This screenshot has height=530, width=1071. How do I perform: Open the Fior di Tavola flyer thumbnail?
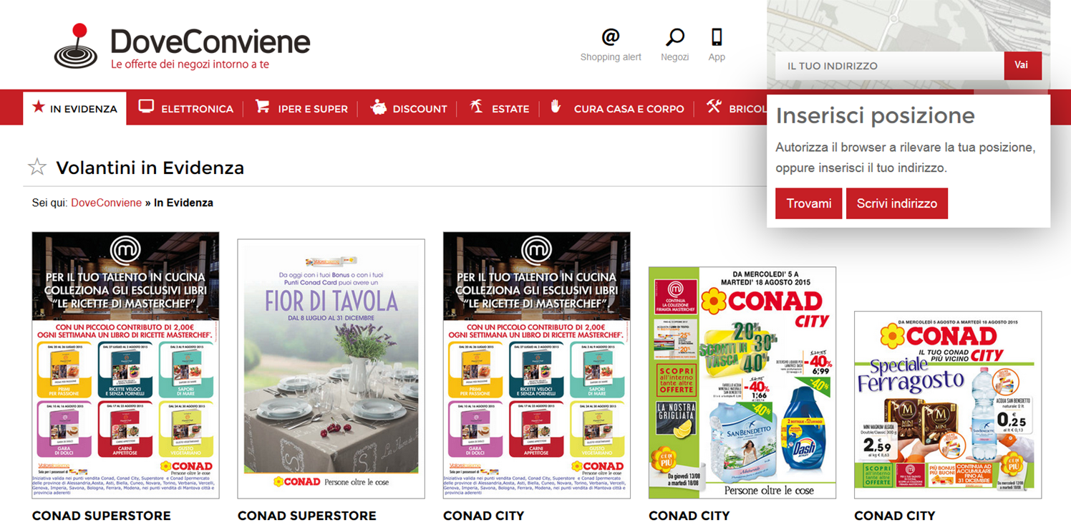tap(331, 369)
